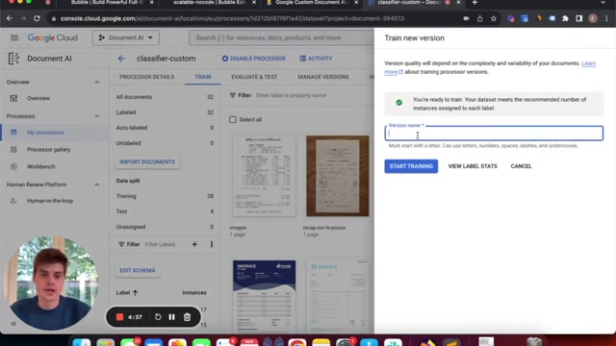Stop the screen recording with red square
Image resolution: width=616 pixels, height=346 pixels.
click(x=119, y=317)
